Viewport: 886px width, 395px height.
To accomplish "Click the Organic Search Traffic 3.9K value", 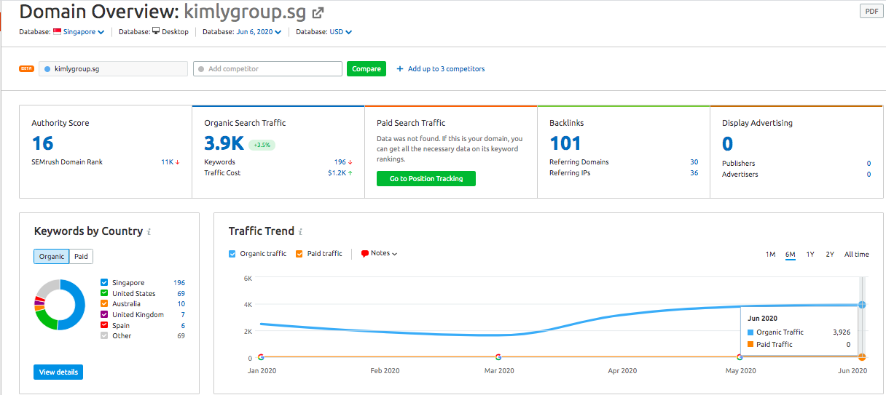I will [224, 143].
